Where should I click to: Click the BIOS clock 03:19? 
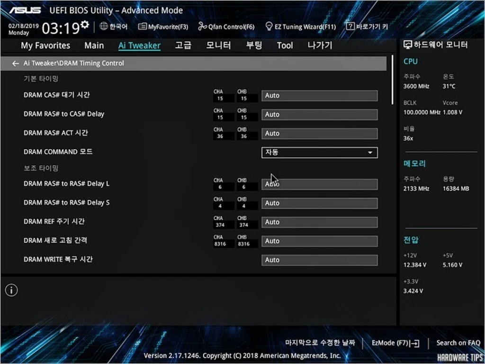tap(61, 28)
